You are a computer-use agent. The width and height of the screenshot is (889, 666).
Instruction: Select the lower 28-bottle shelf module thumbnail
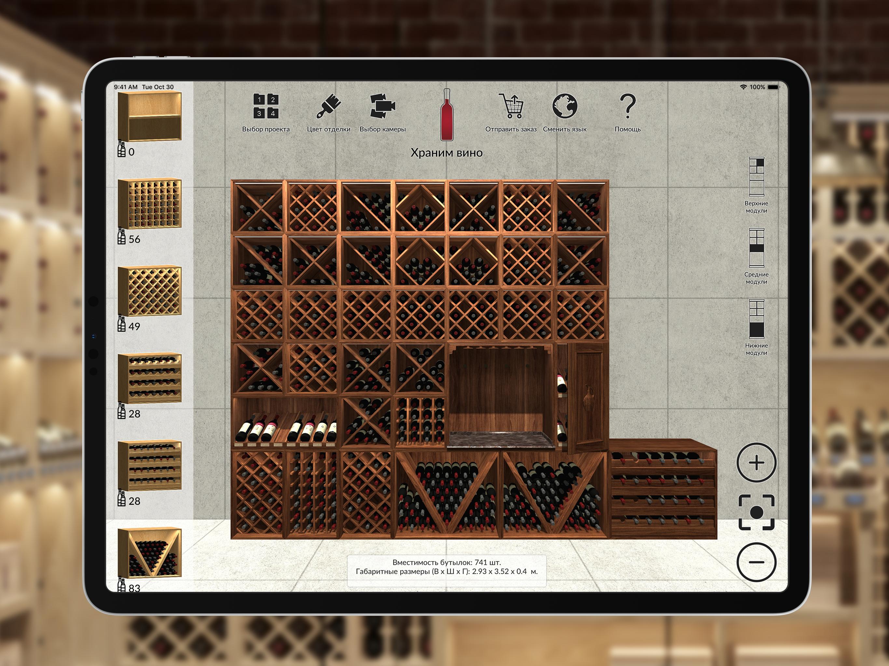click(149, 466)
